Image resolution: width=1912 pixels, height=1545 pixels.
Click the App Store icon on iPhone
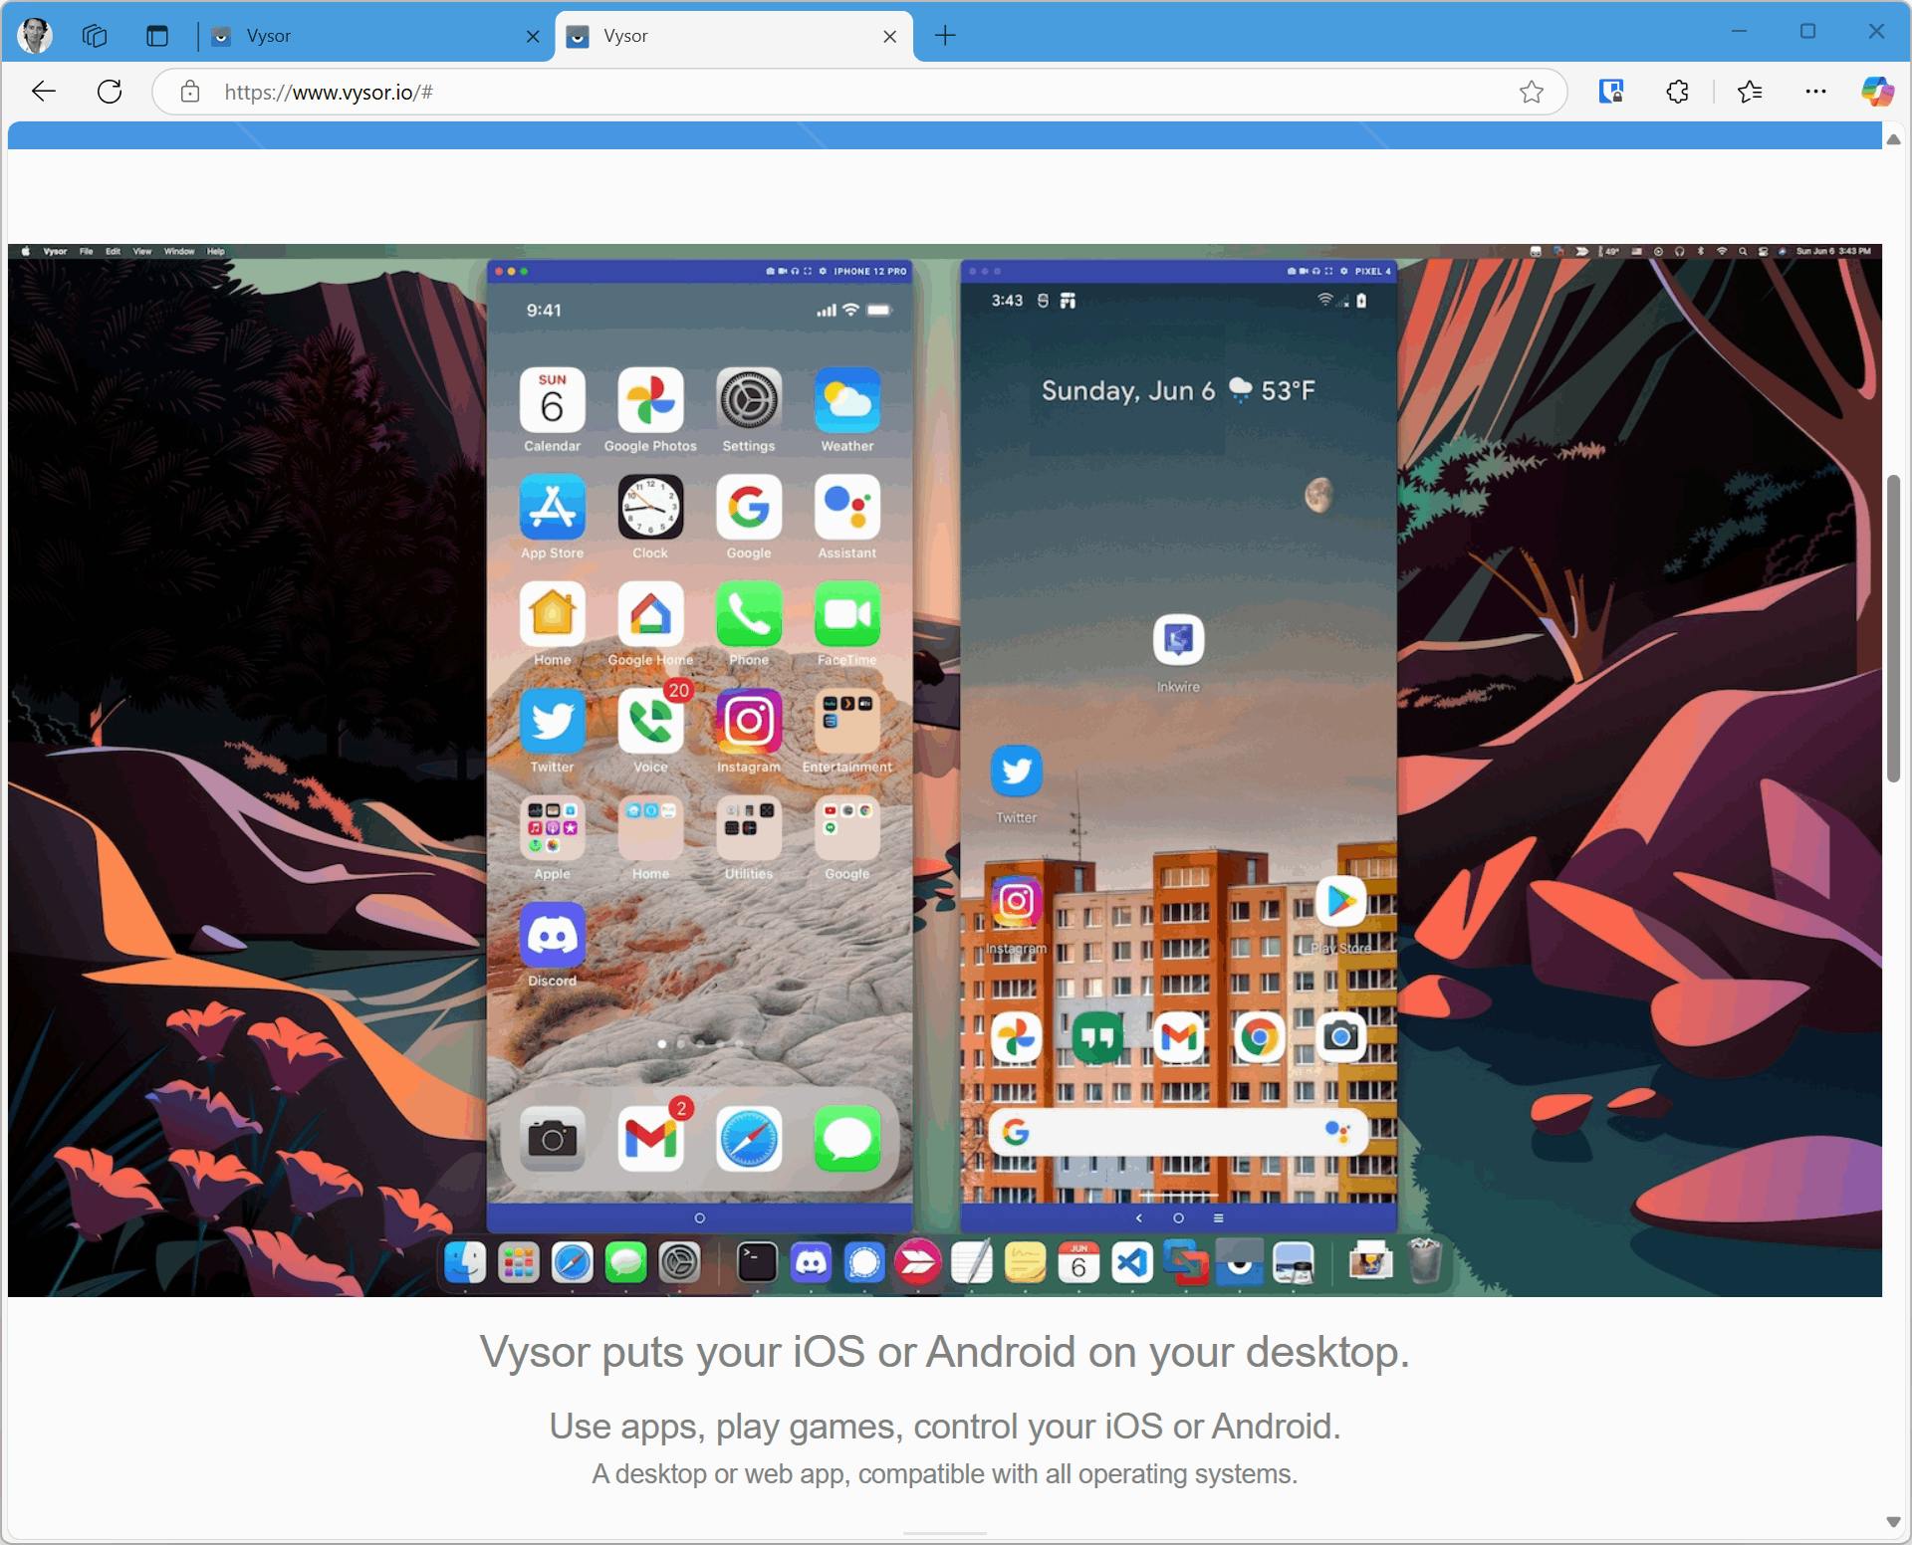tap(552, 508)
